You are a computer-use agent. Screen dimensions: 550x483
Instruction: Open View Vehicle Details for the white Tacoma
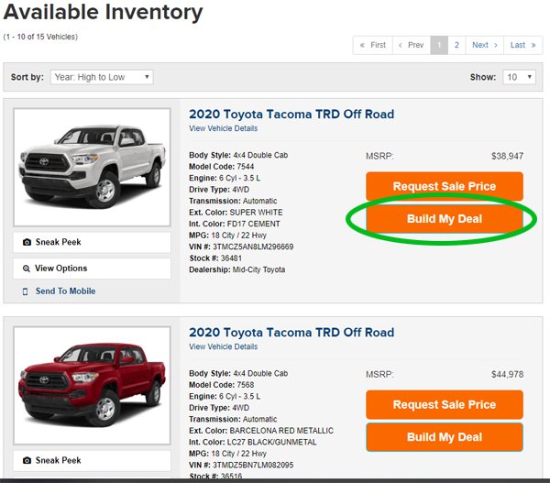(x=223, y=128)
